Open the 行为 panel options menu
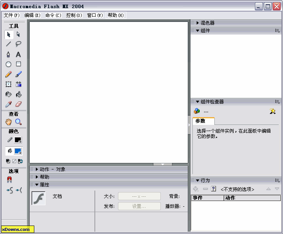The height and width of the screenshot is (234, 283). pyautogui.click(x=277, y=181)
